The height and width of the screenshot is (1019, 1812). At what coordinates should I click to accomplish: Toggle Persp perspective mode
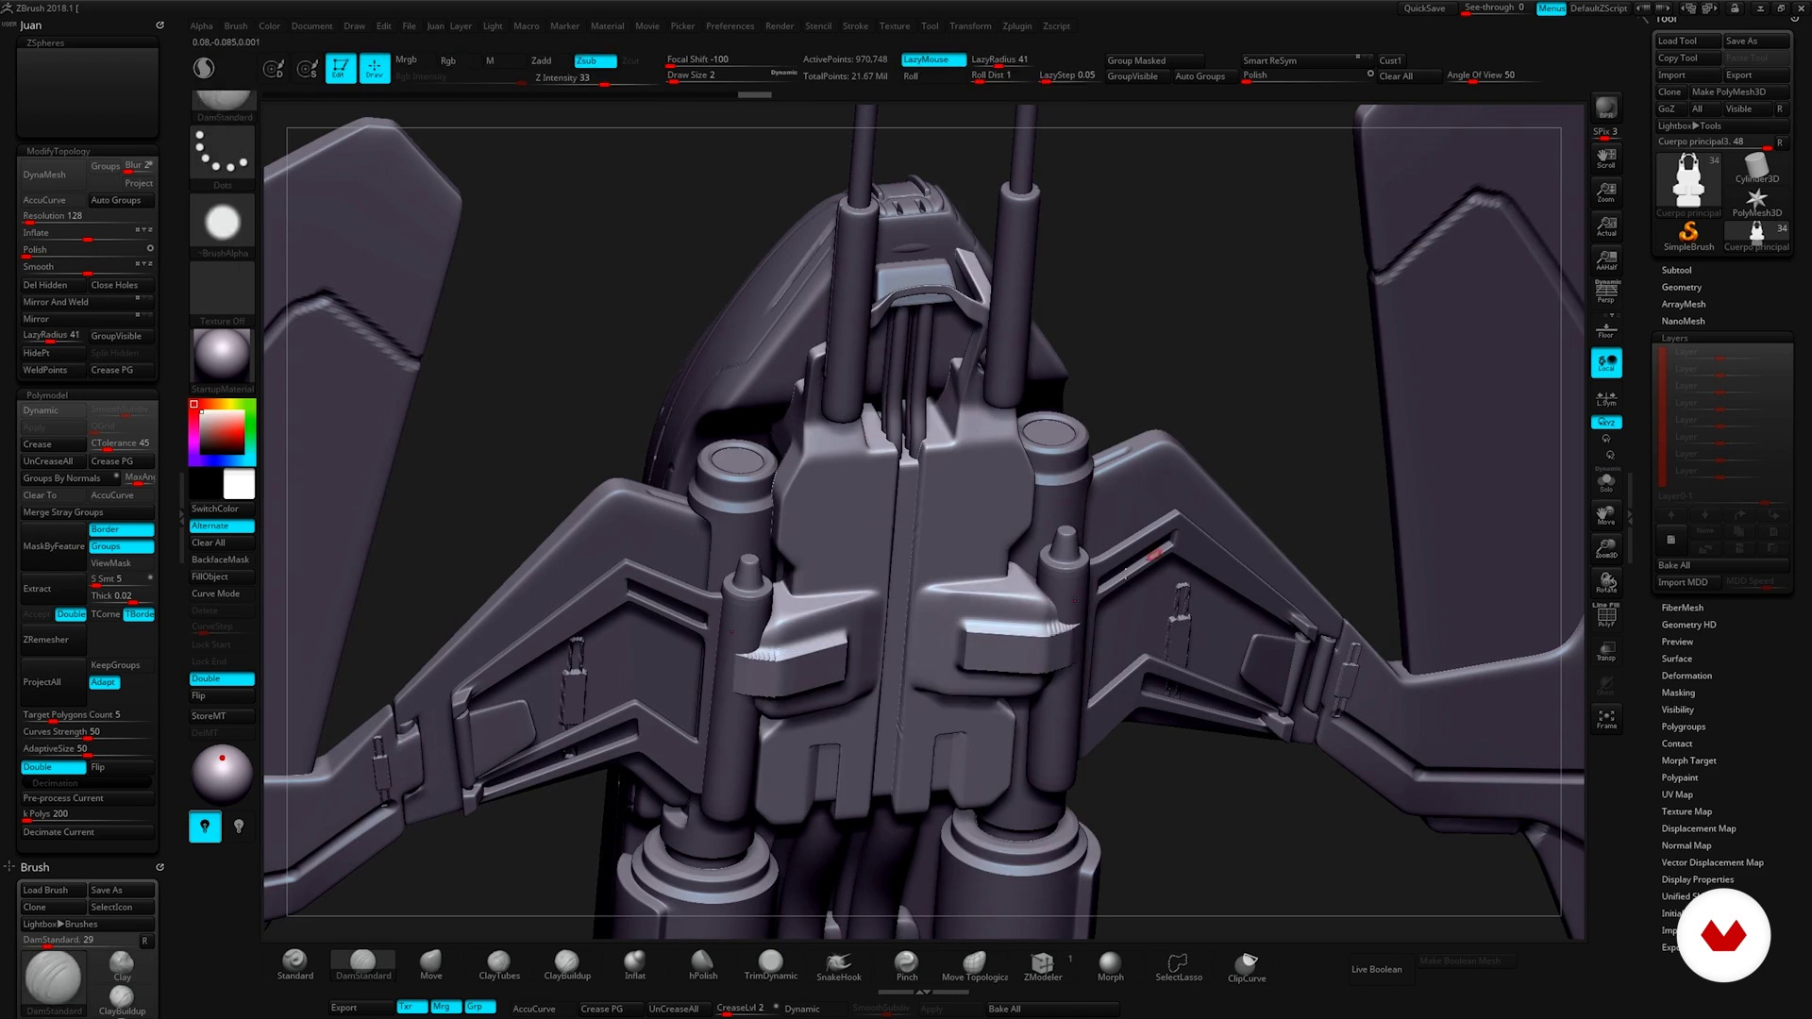pyautogui.click(x=1606, y=292)
